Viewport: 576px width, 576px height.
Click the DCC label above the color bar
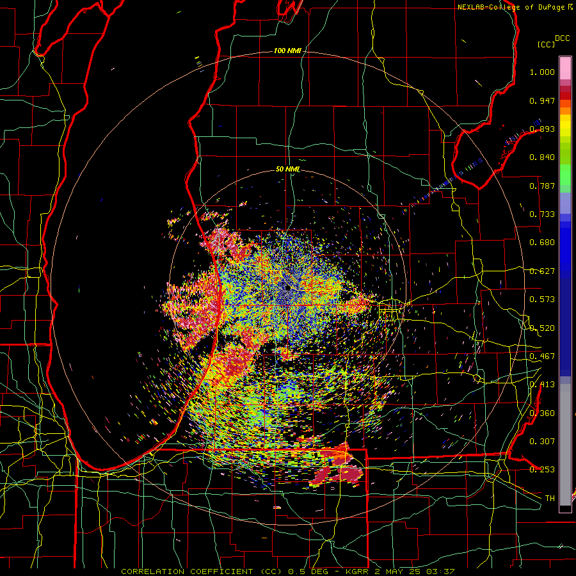(562, 38)
